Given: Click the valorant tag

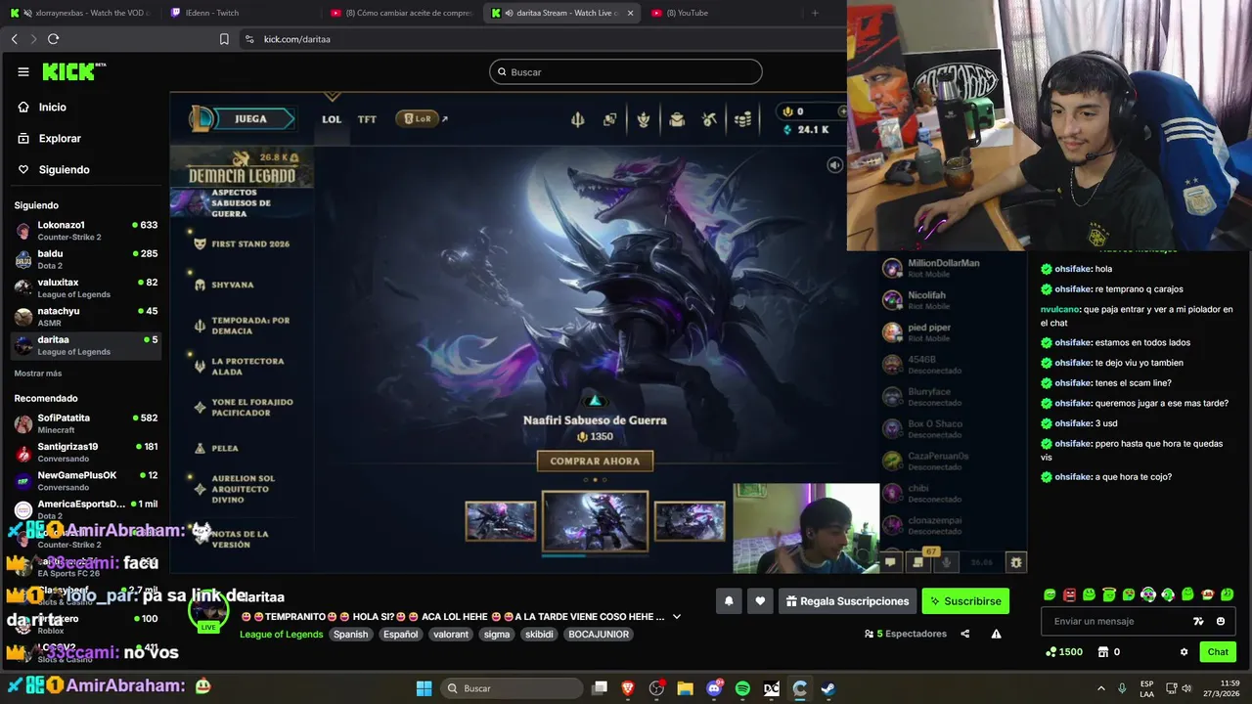Looking at the screenshot, I should pyautogui.click(x=451, y=635).
